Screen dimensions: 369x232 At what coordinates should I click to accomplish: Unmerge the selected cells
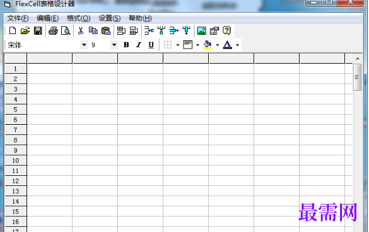[134, 31]
